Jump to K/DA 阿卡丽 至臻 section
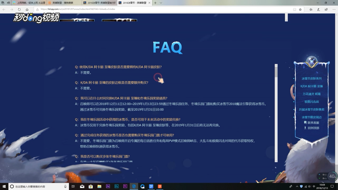The width and height of the screenshot is (338, 190). pyautogui.click(x=312, y=86)
